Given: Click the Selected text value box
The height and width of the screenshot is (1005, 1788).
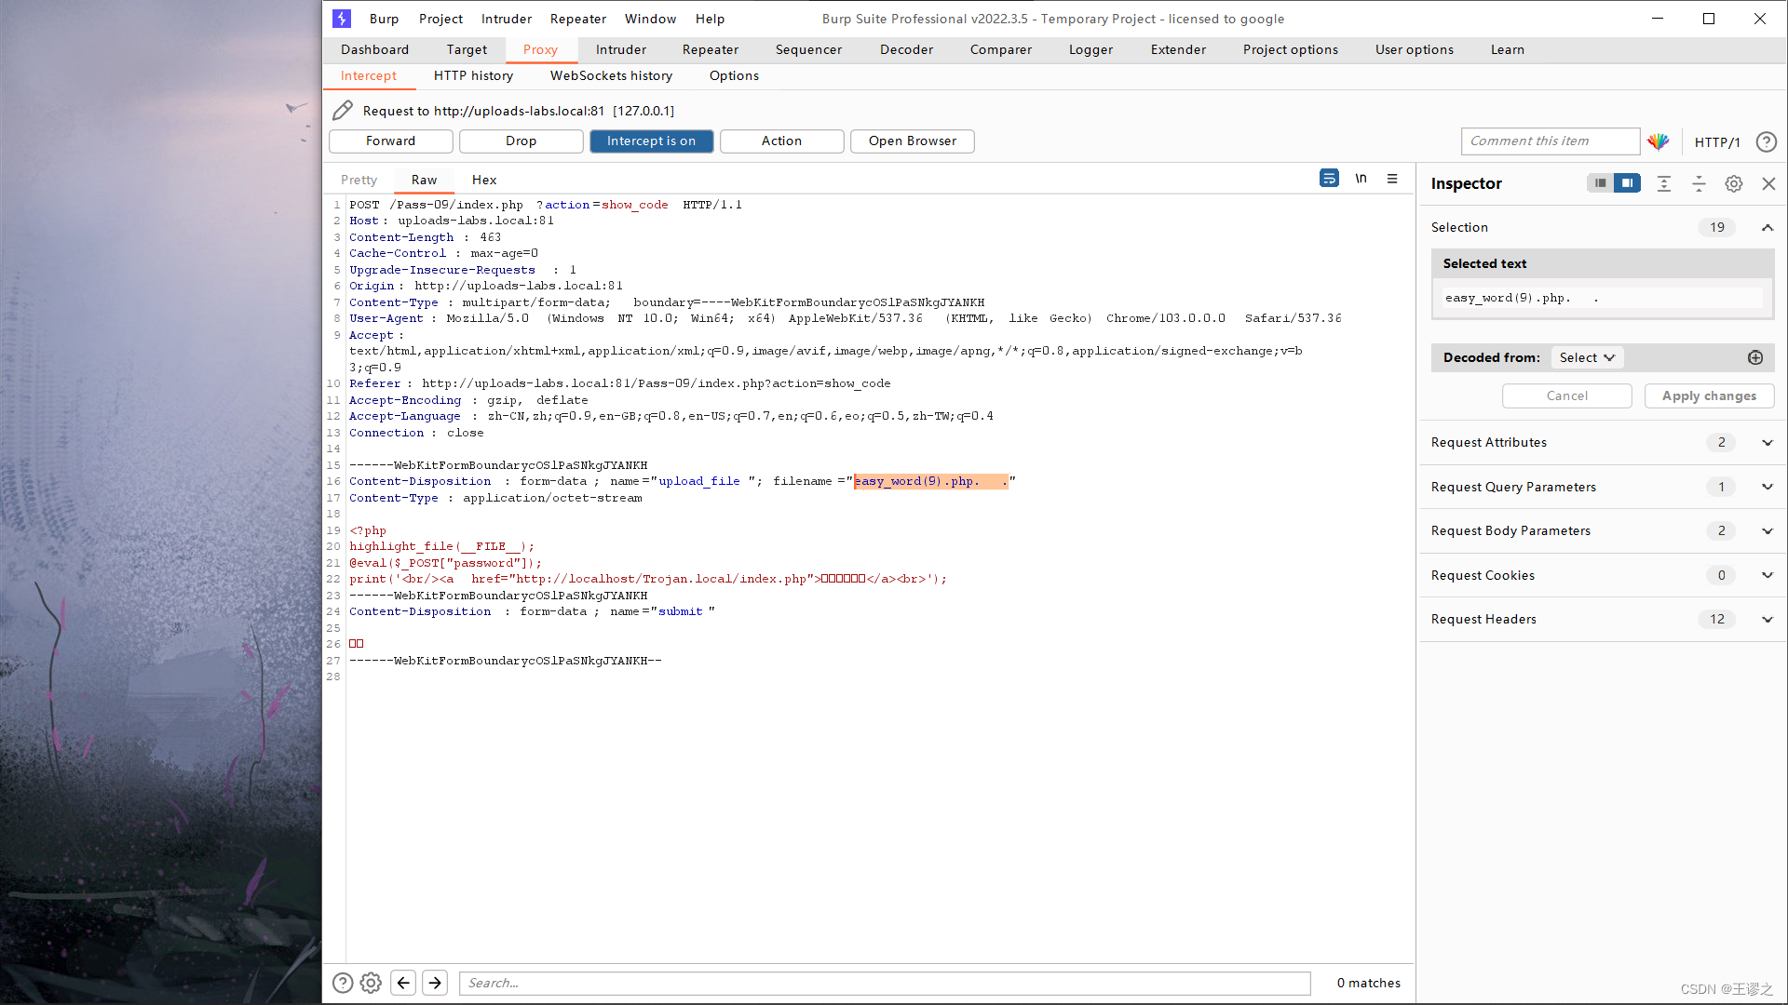Looking at the screenshot, I should click(x=1602, y=298).
